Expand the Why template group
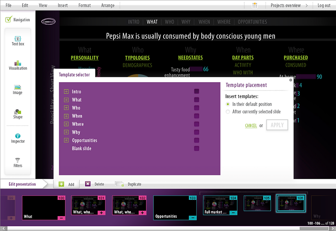This screenshot has width=336, height=231. (66, 132)
